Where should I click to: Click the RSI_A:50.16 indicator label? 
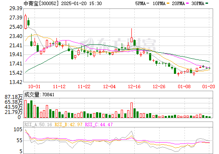point(38,124)
